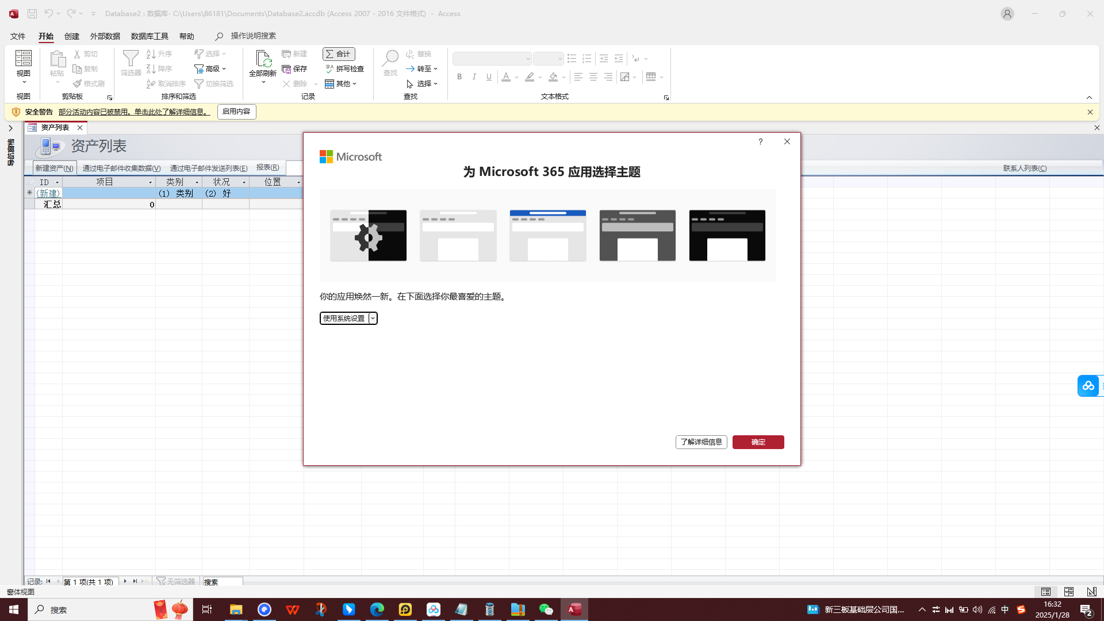
Task: Click the user account icon in title bar
Action: pyautogui.click(x=1007, y=14)
